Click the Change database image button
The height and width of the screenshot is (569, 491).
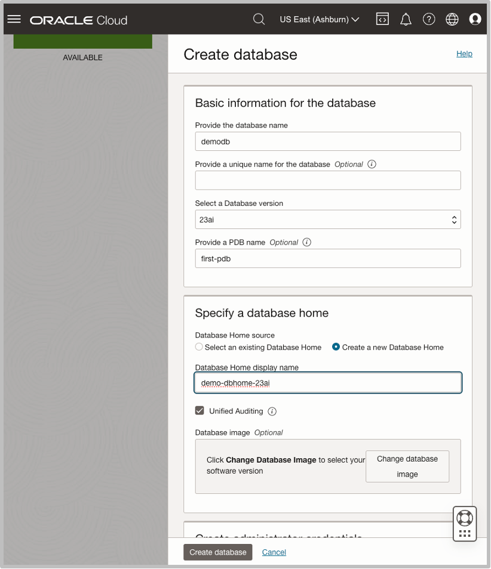407,466
